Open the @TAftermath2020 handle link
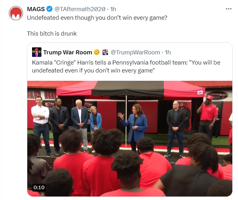Screen dimensions: 238x200 click(80, 9)
